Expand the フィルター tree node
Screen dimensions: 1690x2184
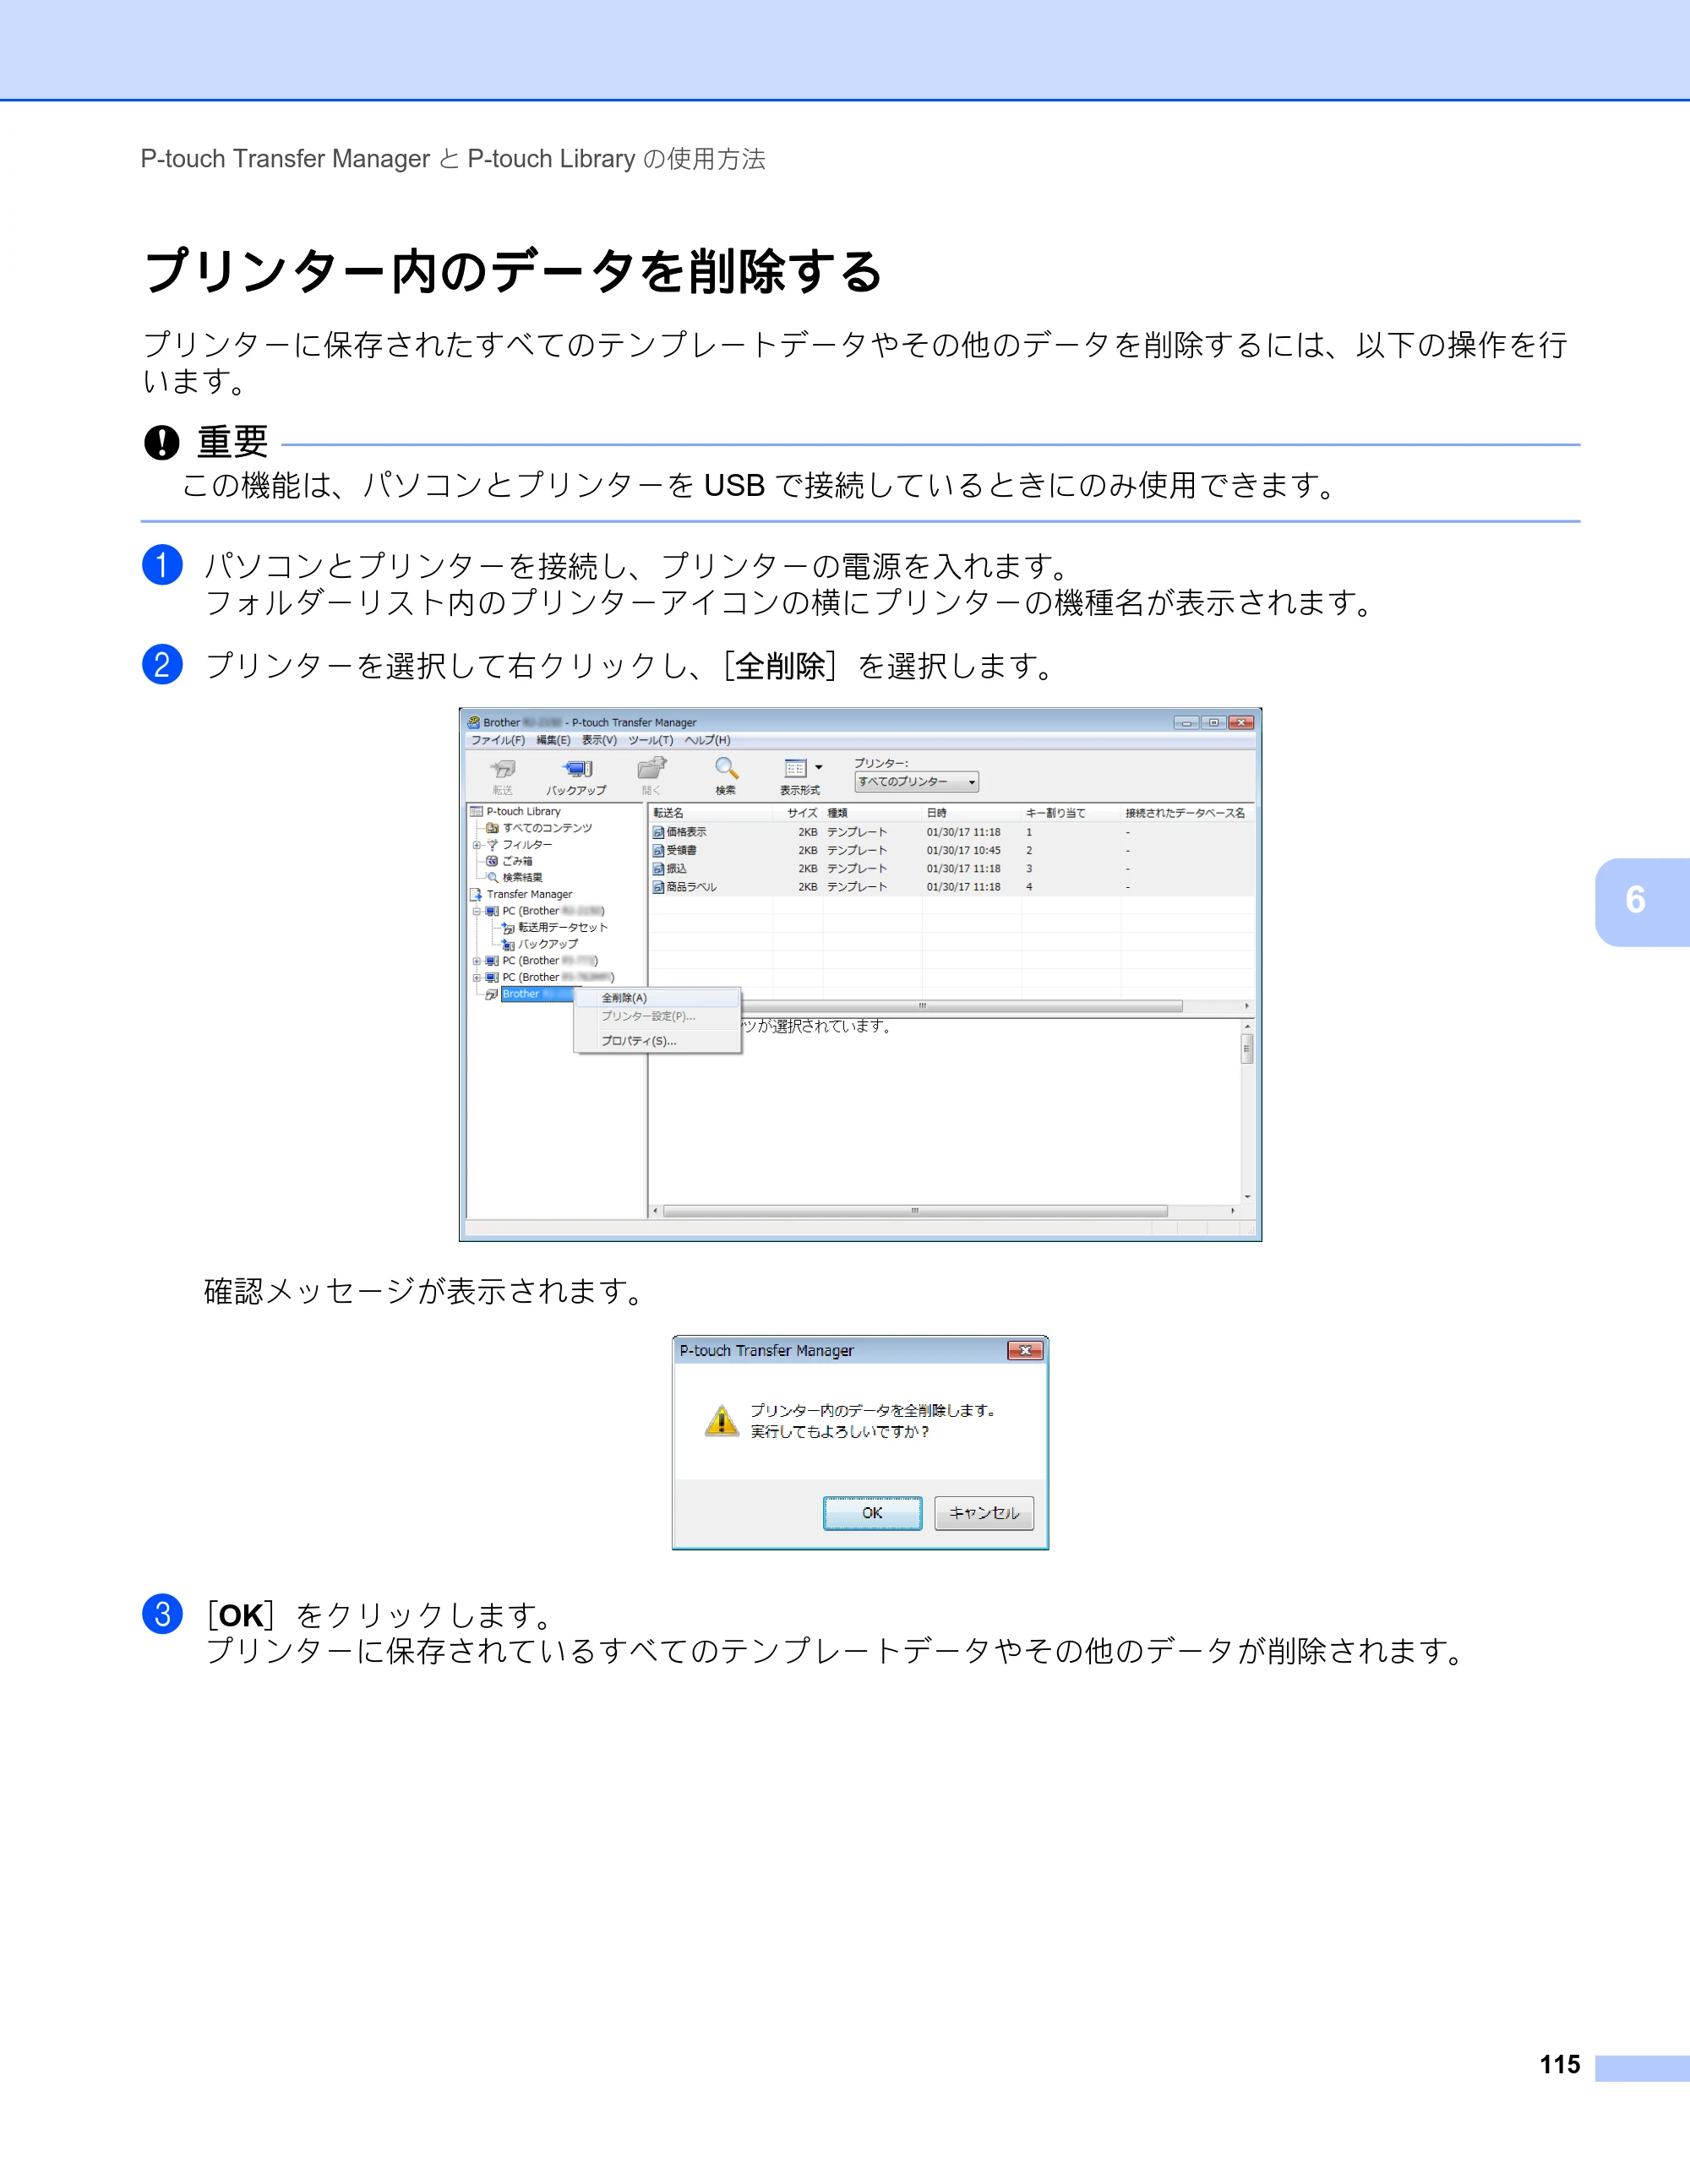[476, 845]
